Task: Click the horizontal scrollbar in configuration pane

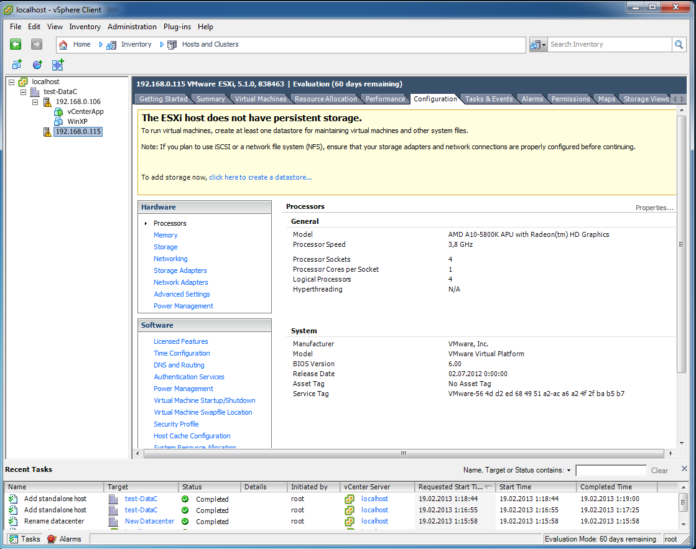Action: (404, 454)
